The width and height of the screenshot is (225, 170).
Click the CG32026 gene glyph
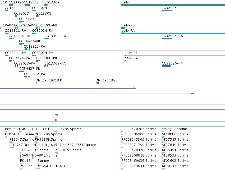click(167, 11)
